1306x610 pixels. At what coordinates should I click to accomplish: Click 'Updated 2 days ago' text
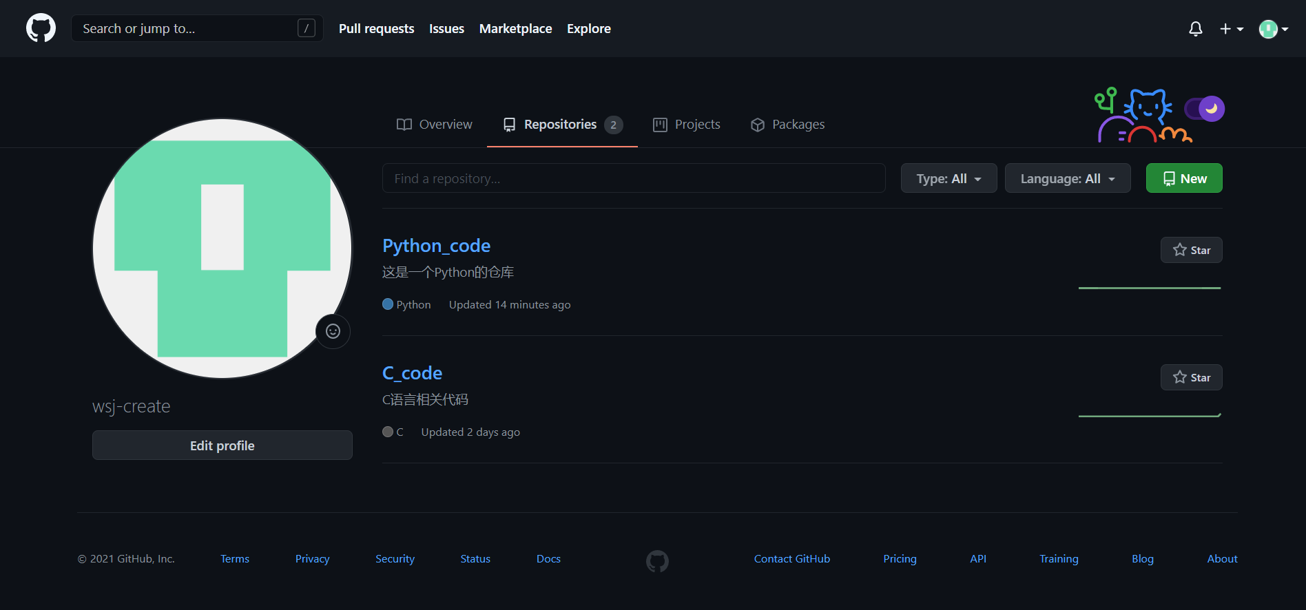click(x=470, y=432)
